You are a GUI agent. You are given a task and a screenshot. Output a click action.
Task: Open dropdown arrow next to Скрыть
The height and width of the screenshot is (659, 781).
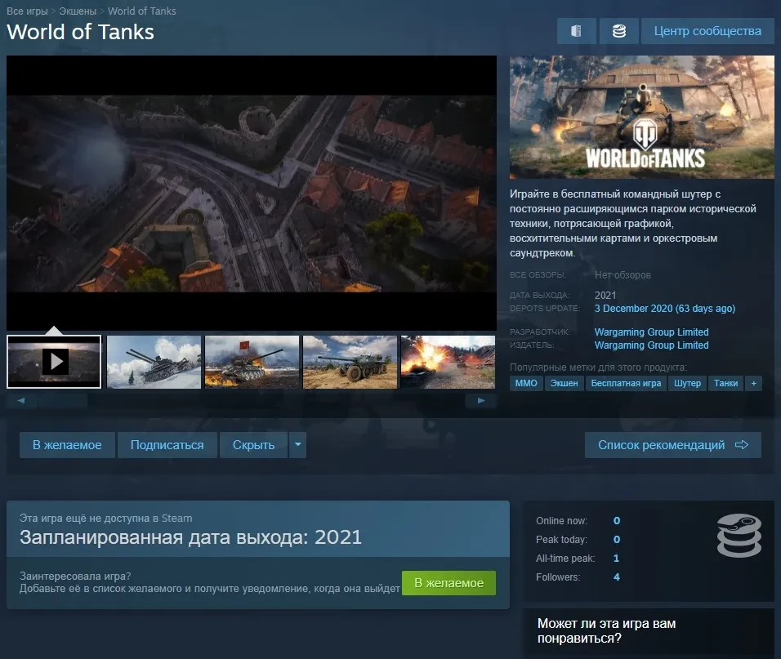(297, 445)
